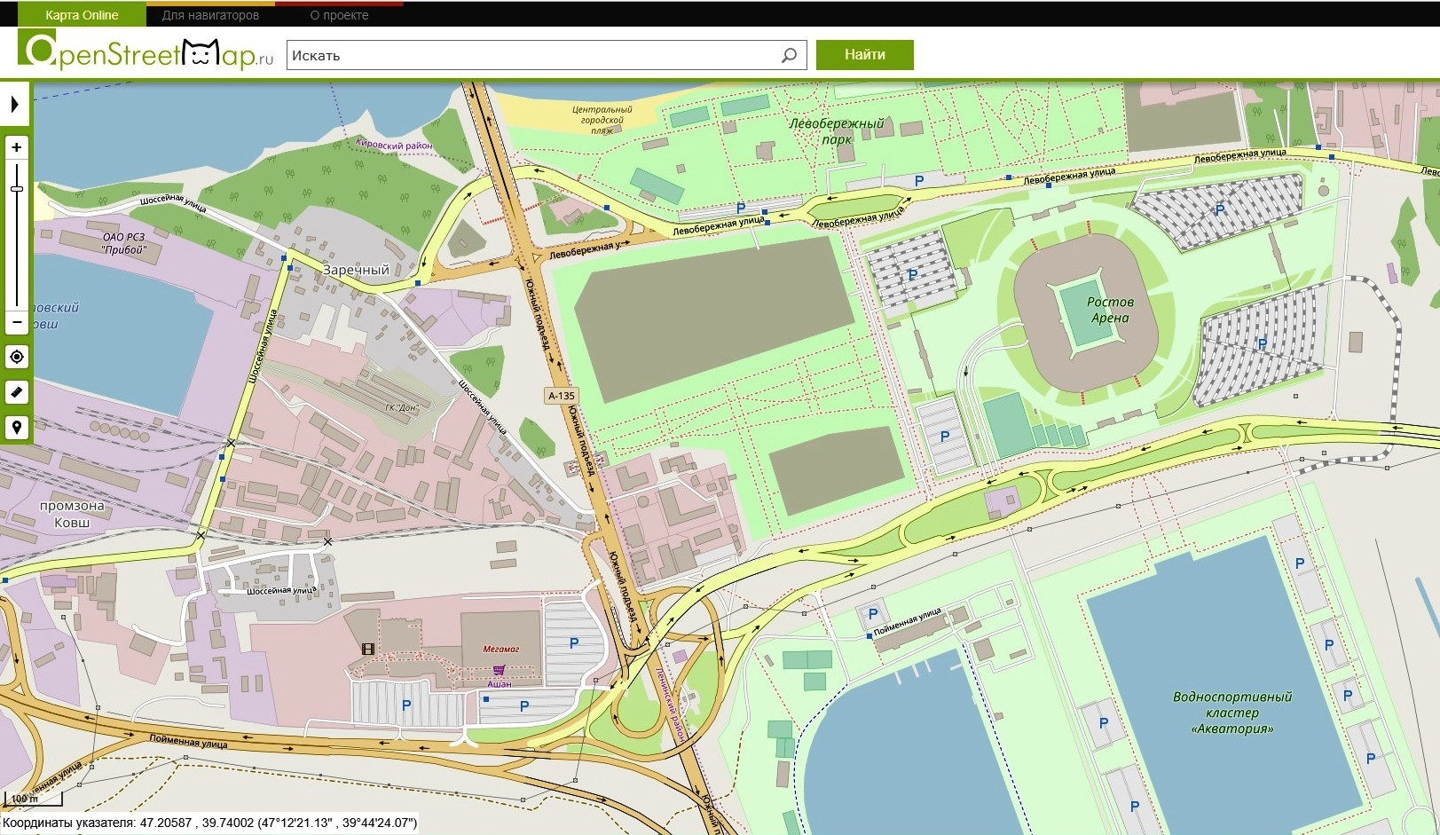The height and width of the screenshot is (835, 1440).
Task: Click the Кировский район label
Action: [394, 145]
